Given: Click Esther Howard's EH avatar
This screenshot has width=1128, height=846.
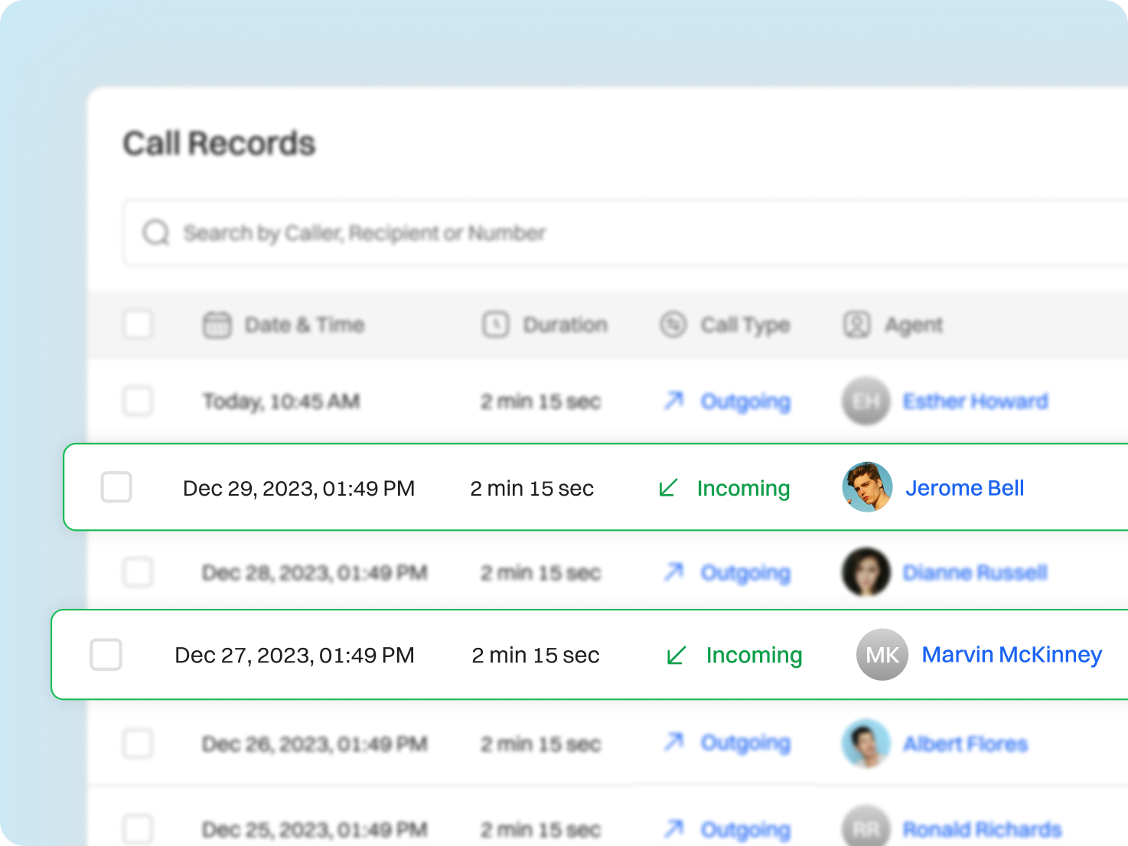Looking at the screenshot, I should coord(865,401).
